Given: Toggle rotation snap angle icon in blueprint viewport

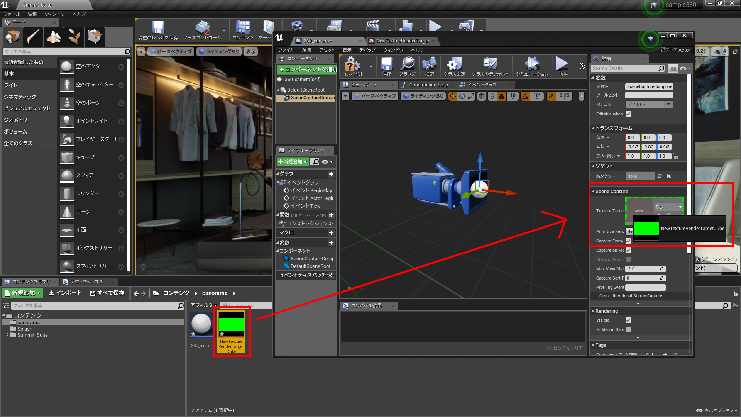Looking at the screenshot, I should pos(525,96).
